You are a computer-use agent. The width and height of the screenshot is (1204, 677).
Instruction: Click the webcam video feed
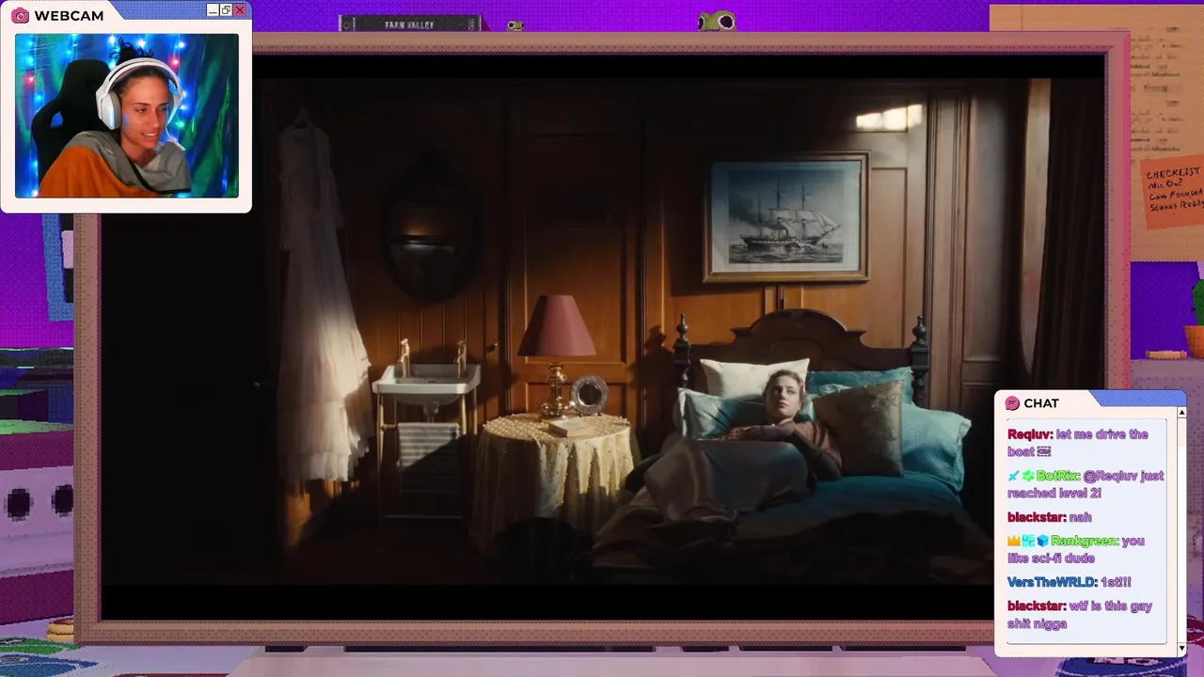tap(127, 116)
